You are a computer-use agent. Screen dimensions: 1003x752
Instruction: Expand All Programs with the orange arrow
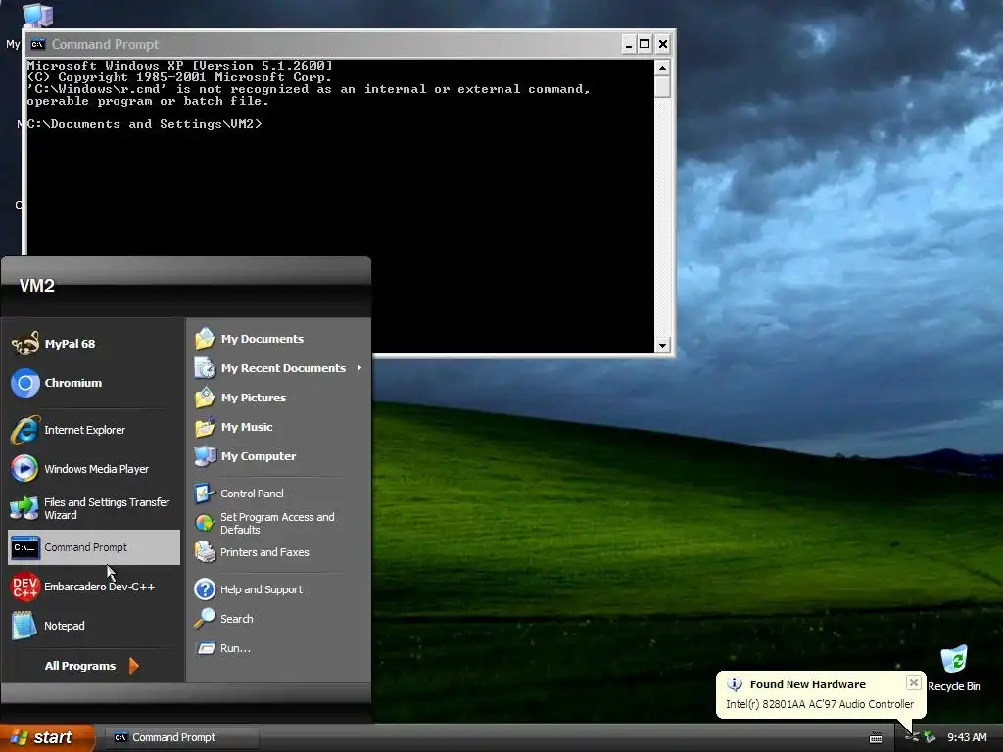tap(133, 666)
